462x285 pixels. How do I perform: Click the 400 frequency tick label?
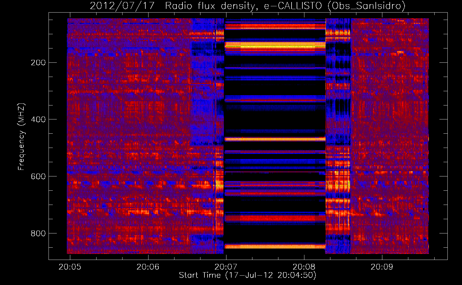point(38,119)
